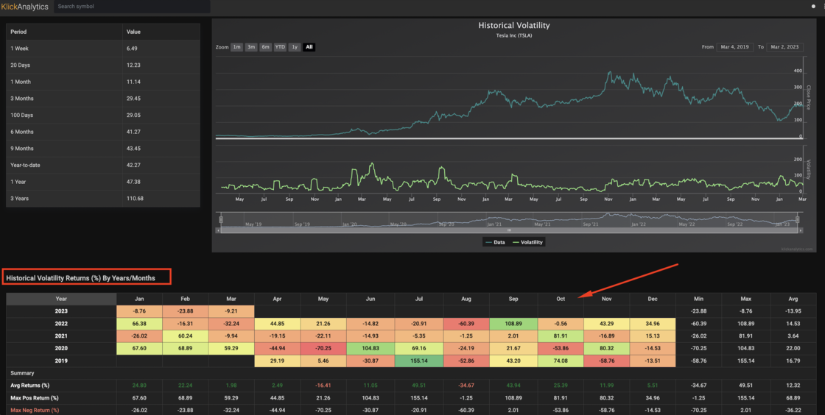This screenshot has height=415, width=825.
Task: Click the 66.38 cell for Jan 2022
Action: pyautogui.click(x=139, y=324)
